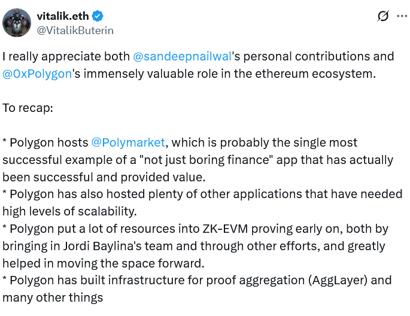The width and height of the screenshot is (410, 316).
Task: Open the Grok slashed-circle icon
Action: 383,16
